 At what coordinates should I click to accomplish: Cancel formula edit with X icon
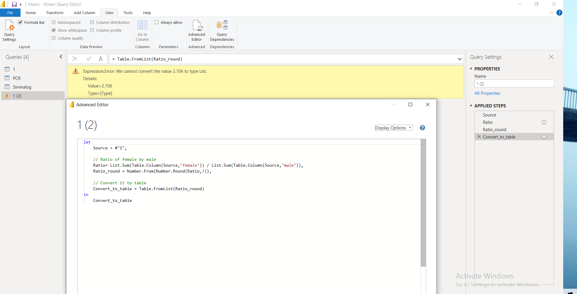75,59
